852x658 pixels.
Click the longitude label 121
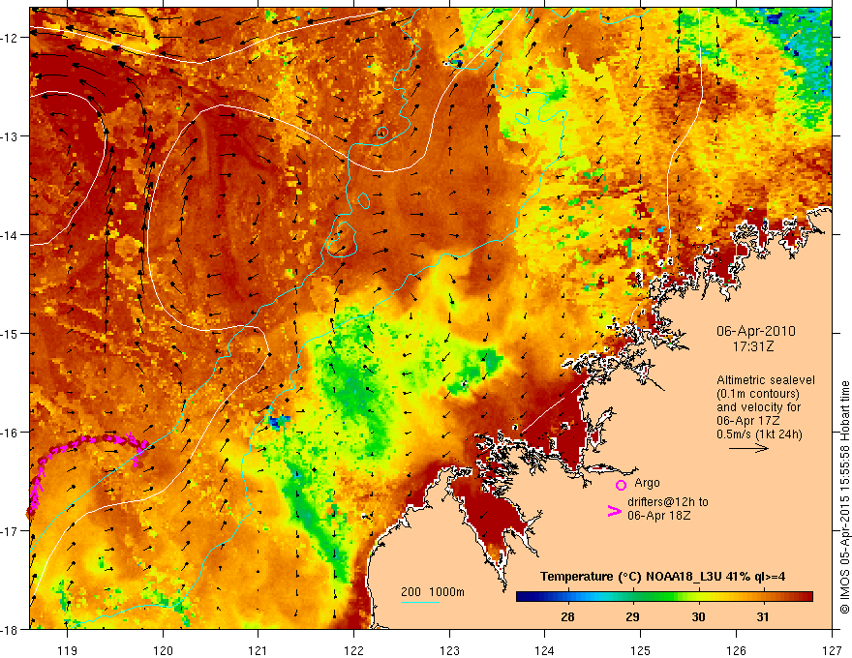click(259, 650)
